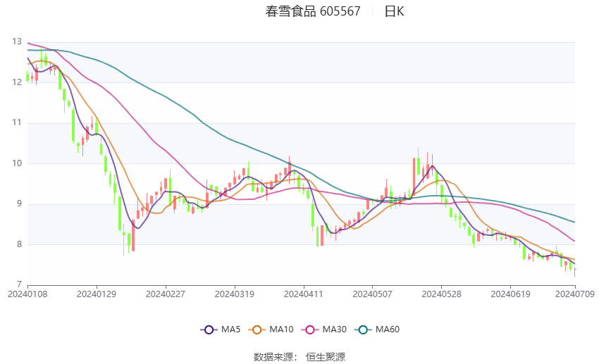The width and height of the screenshot is (599, 364).
Task: Click the chart title 春雪食品 605567
Action: click(x=313, y=11)
